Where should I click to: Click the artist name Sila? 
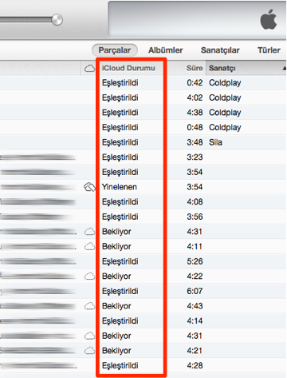[215, 142]
